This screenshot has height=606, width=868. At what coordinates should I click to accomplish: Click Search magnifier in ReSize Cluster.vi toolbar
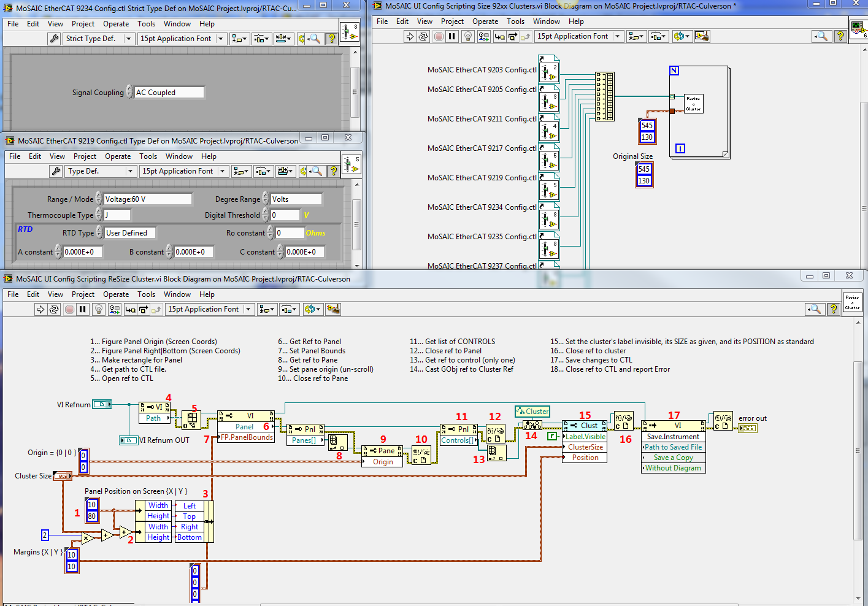click(816, 309)
